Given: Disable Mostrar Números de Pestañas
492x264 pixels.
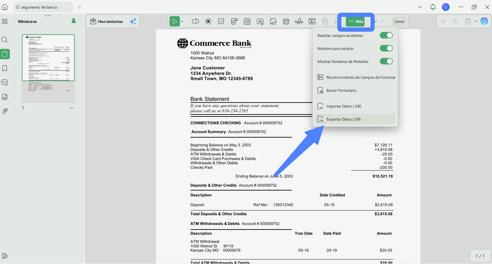Looking at the screenshot, I should [386, 61].
